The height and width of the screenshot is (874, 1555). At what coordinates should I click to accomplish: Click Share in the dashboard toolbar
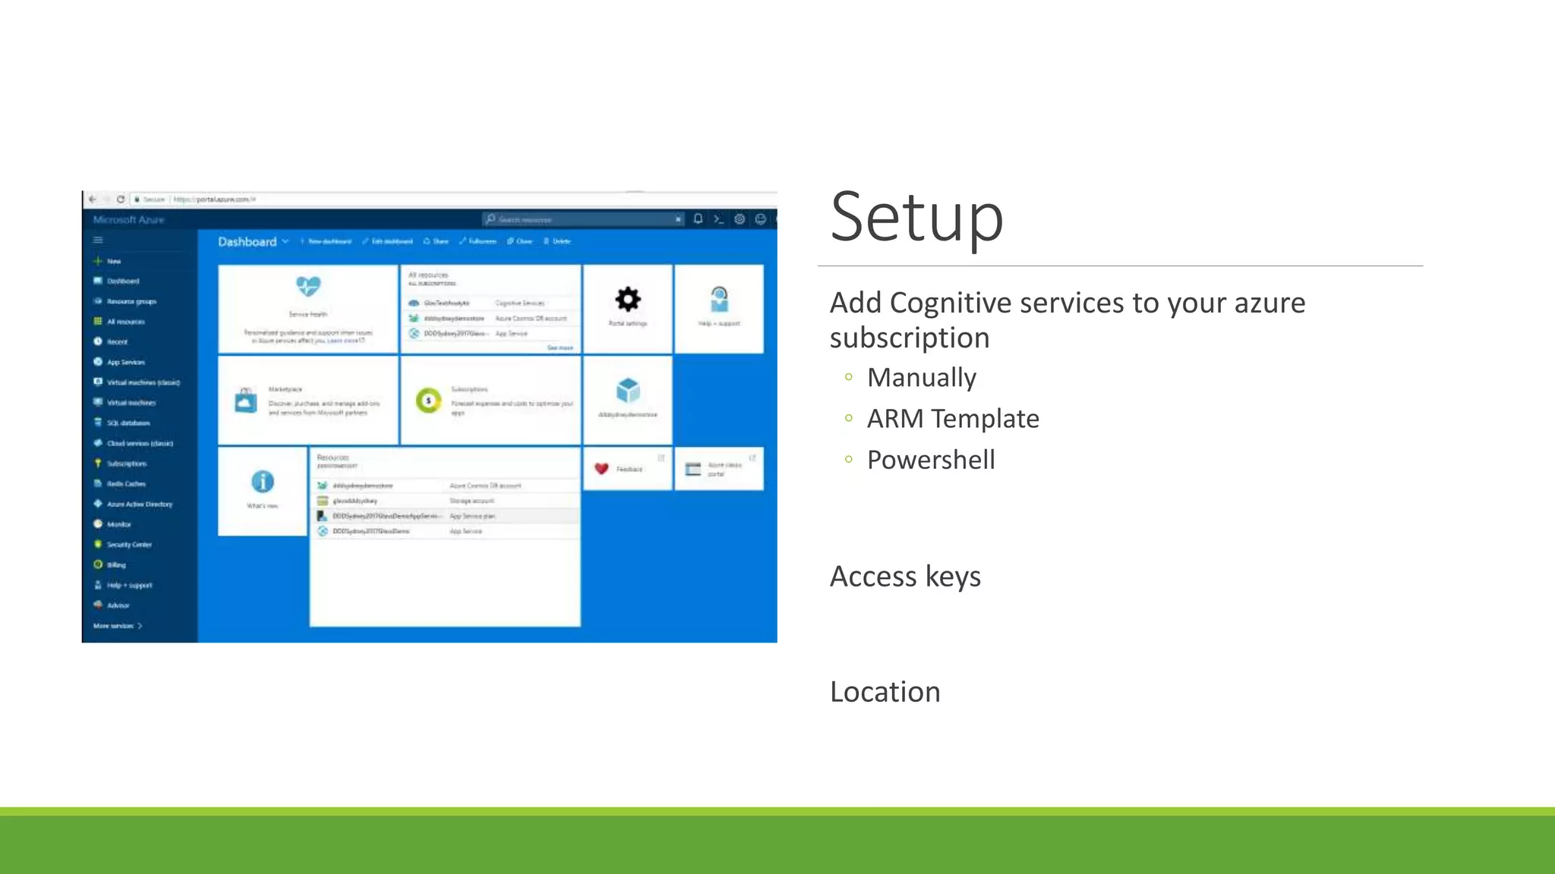pos(436,241)
